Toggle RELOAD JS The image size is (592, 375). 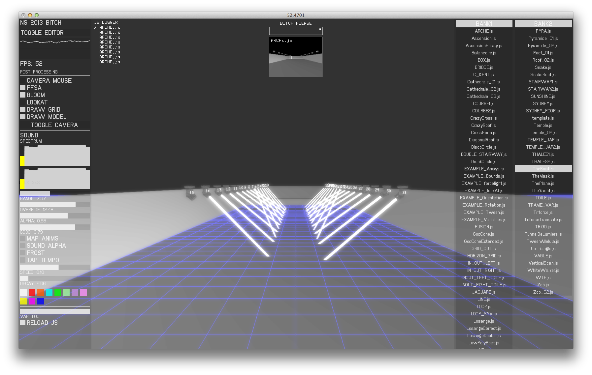pyautogui.click(x=23, y=323)
